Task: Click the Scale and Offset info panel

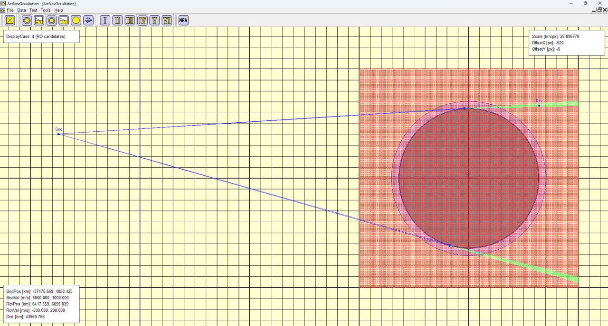Action: tap(566, 43)
